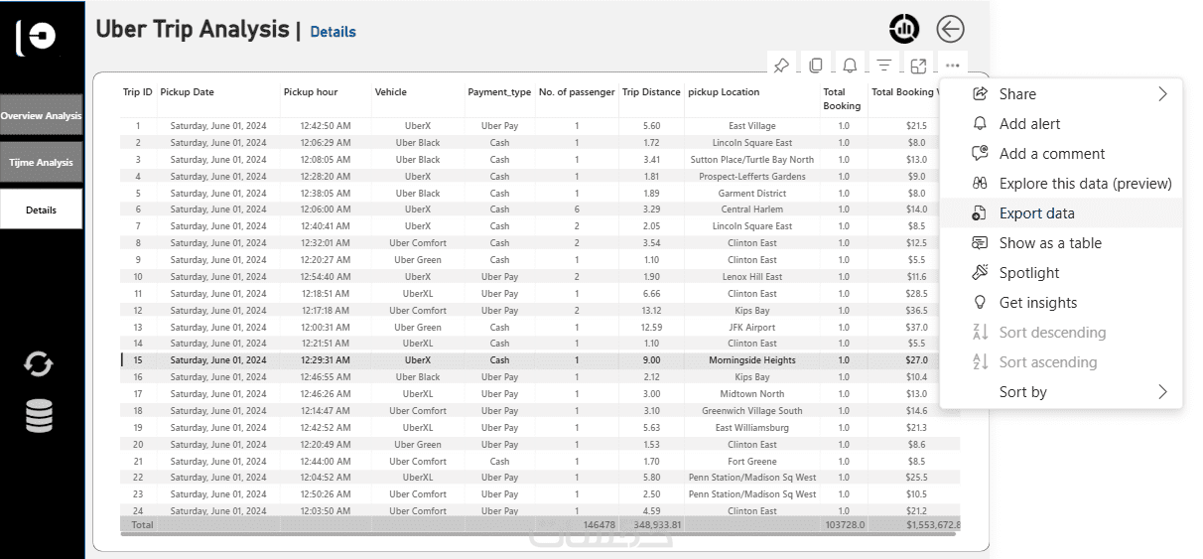
Task: Expand the Share submenu arrow
Action: 1162,93
